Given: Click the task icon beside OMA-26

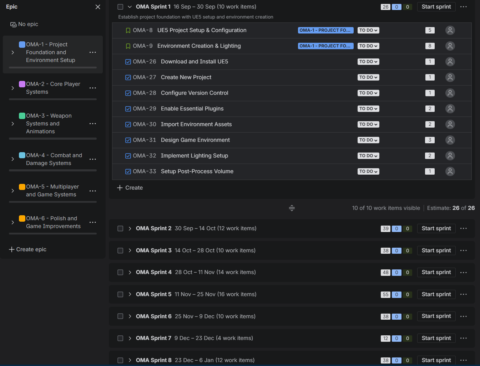Looking at the screenshot, I should (x=128, y=62).
